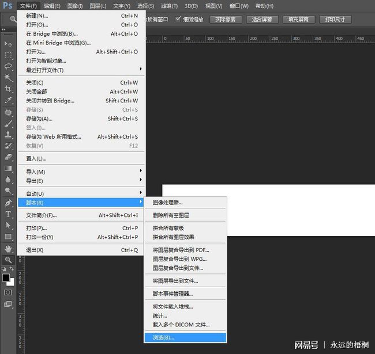Select the Rectangle shape tool

coord(8,237)
